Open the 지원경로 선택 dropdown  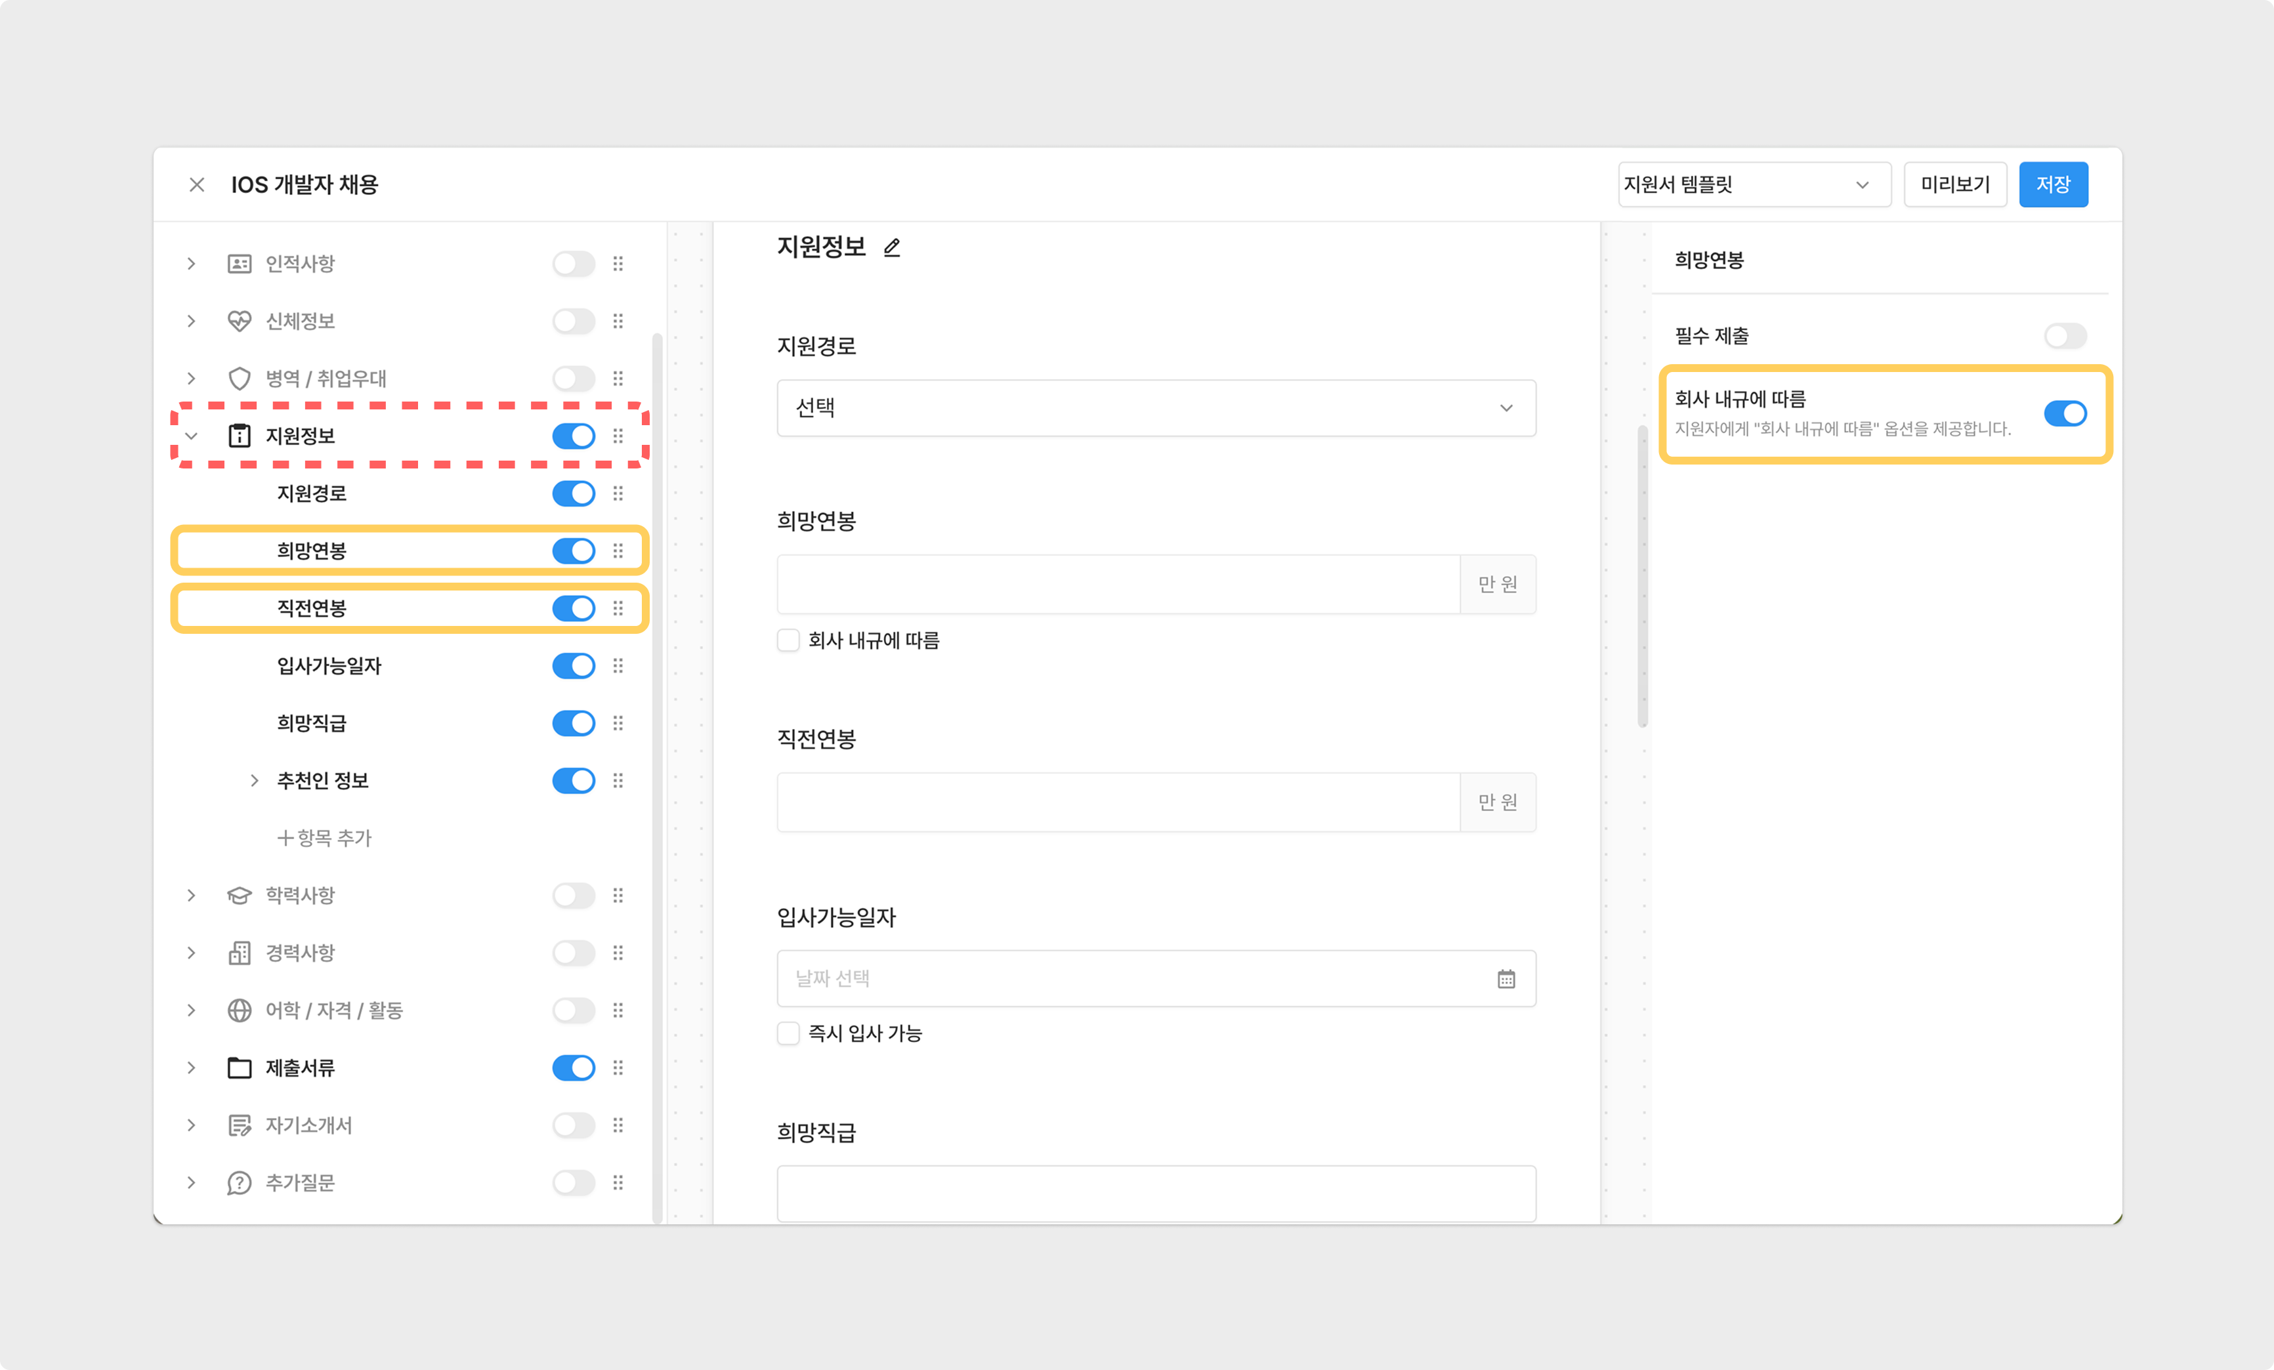tap(1156, 407)
